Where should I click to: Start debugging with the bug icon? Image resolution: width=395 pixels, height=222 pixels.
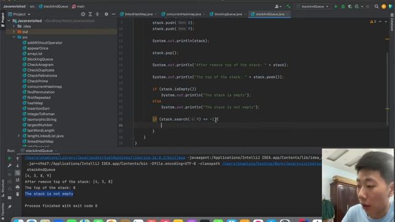[343, 7]
